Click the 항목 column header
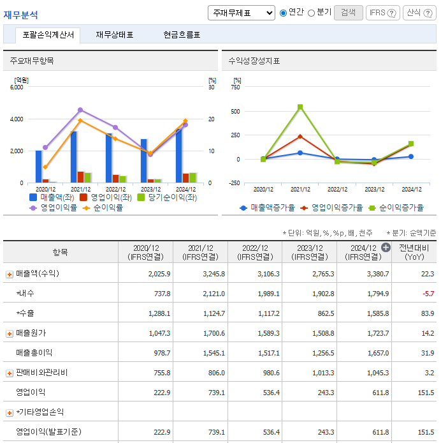This screenshot has width=441, height=443. pos(61,252)
